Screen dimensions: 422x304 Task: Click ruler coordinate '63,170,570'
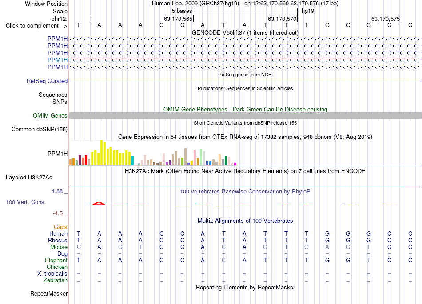(x=282, y=19)
